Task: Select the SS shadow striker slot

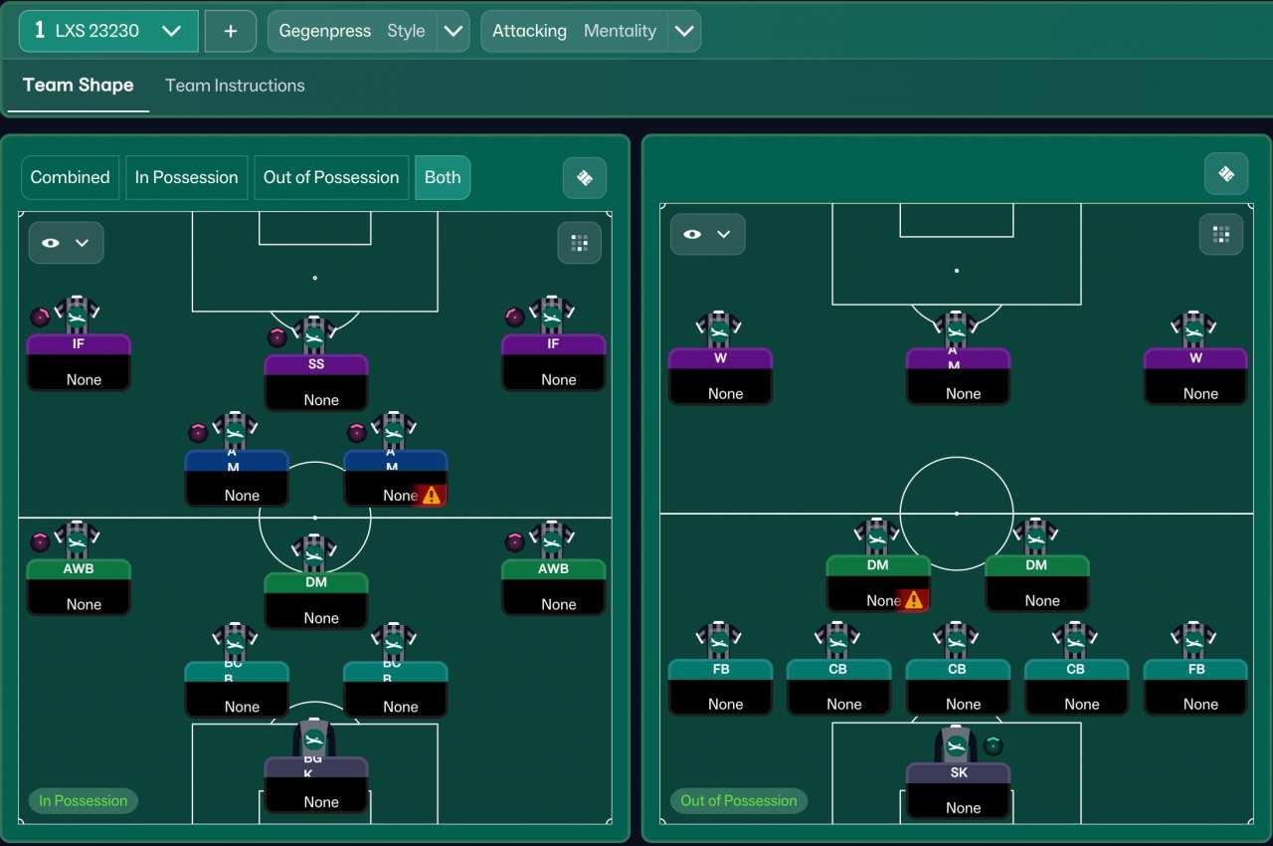Action: pos(316,382)
